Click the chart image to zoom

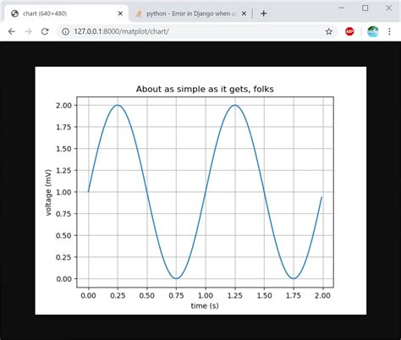200,190
